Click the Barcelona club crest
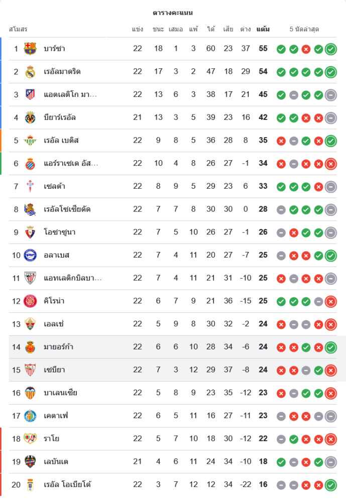346x502 pixels. coord(30,49)
